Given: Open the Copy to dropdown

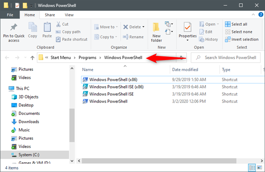Looking at the screenshot, I should point(106,37).
